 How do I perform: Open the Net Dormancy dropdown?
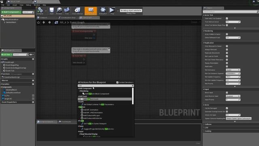click(233, 70)
